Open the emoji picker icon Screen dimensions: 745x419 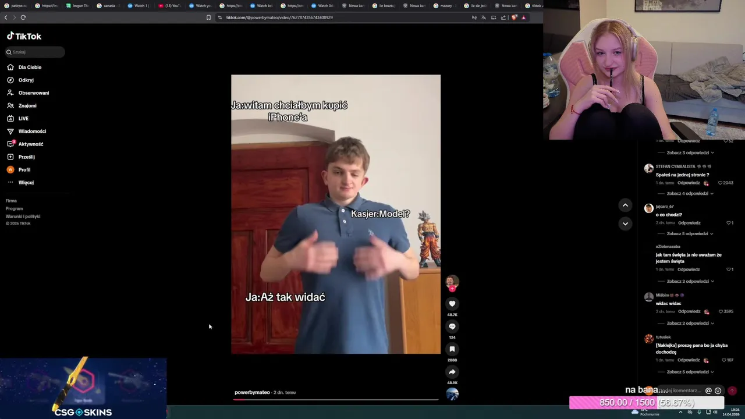[718, 391]
